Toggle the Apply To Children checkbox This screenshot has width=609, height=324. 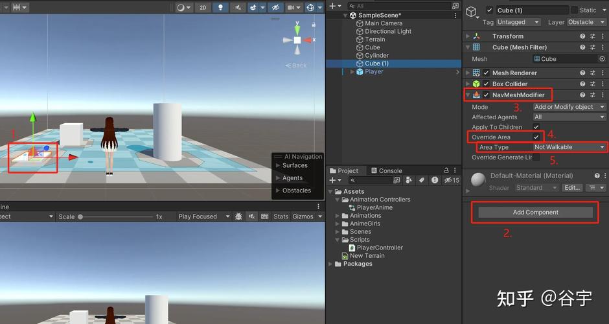point(536,127)
